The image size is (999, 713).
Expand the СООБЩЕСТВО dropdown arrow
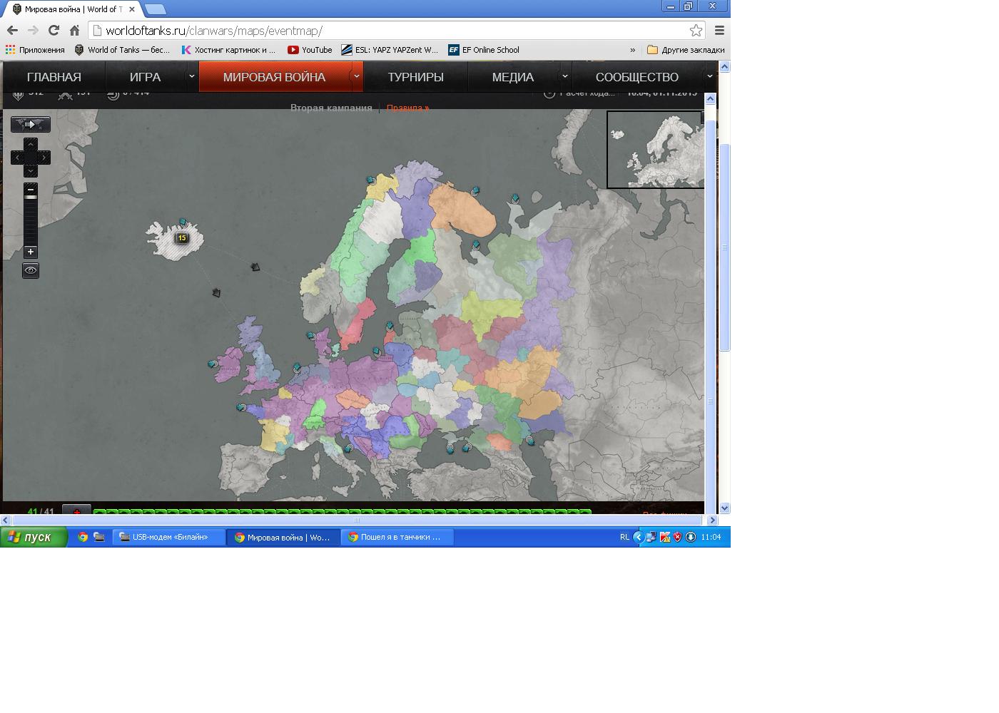(709, 76)
